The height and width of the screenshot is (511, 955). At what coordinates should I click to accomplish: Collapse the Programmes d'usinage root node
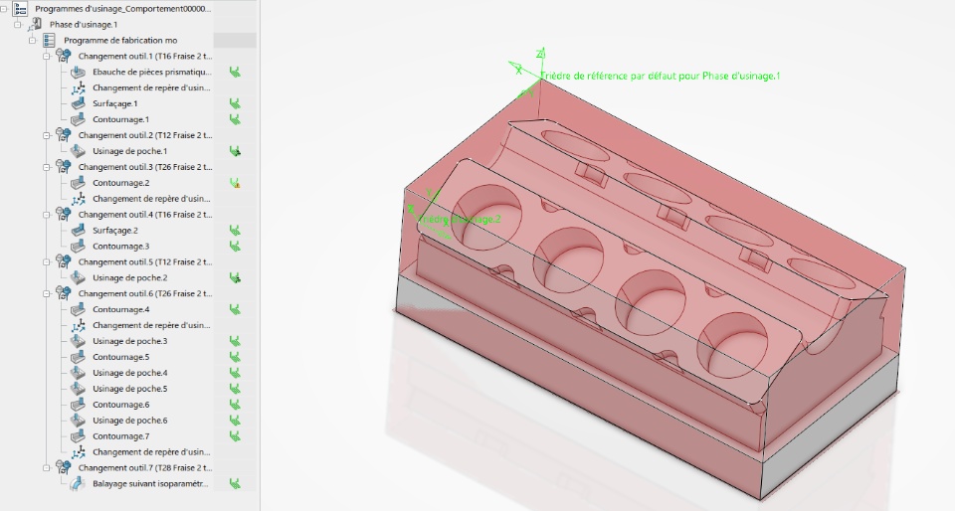pos(3,9)
